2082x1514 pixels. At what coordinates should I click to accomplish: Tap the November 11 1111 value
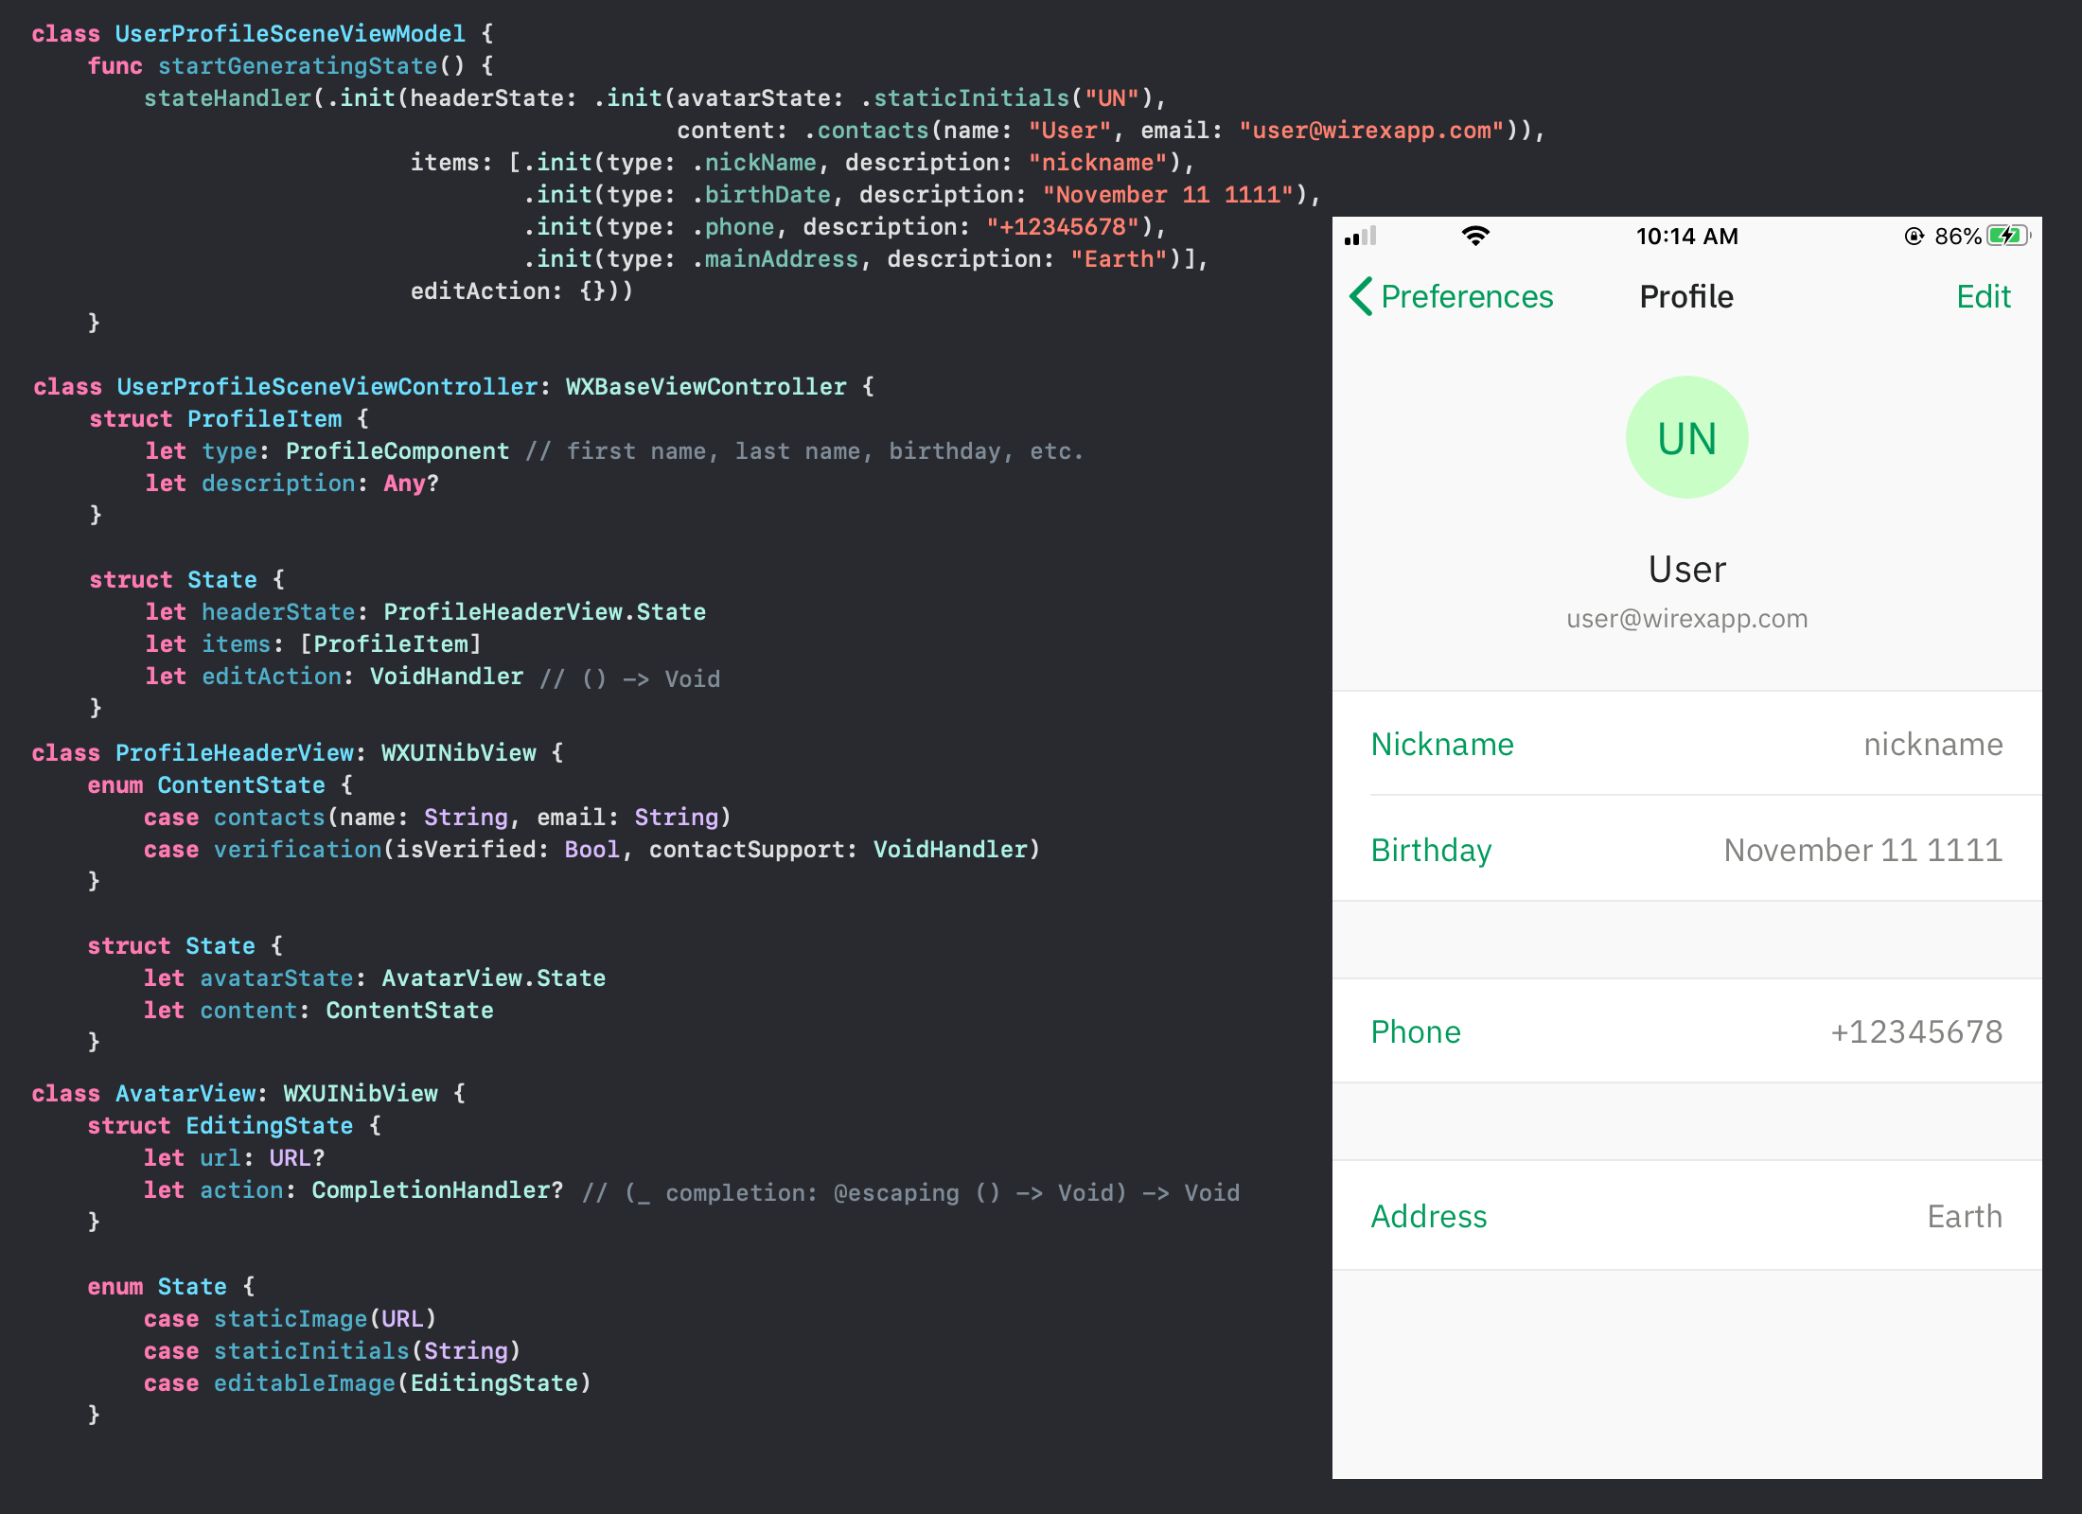(1862, 850)
